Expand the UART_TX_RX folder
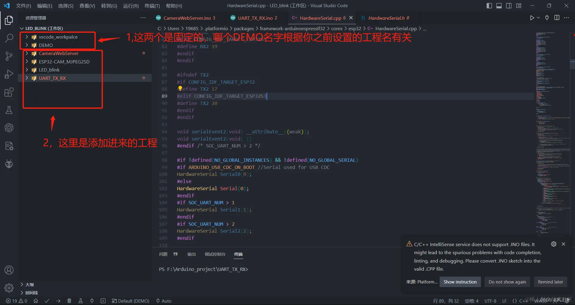 pyautogui.click(x=27, y=78)
